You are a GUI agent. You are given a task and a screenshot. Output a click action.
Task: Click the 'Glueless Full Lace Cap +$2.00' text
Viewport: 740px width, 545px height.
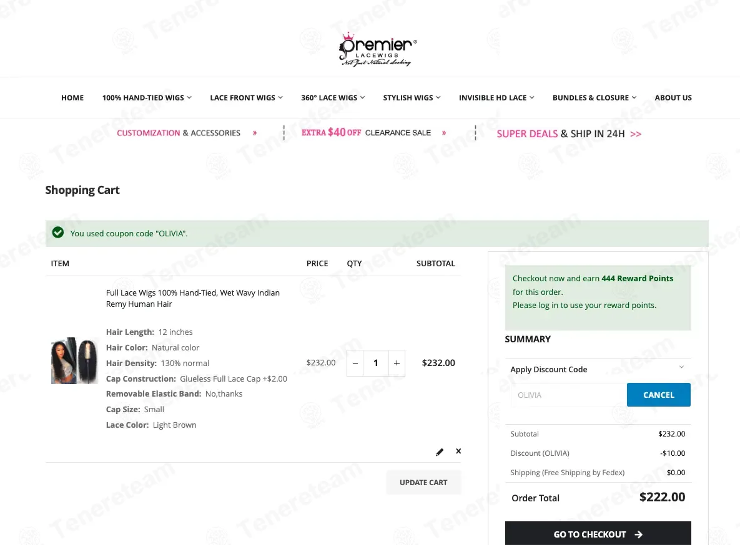tap(233, 379)
